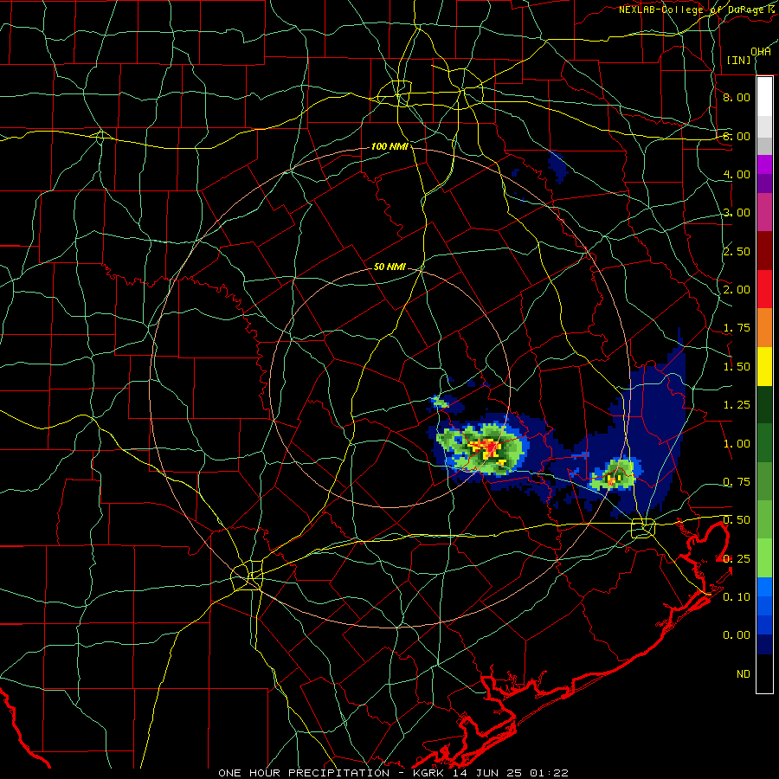Select the orange swatch in the legend
The width and height of the screenshot is (779, 779).
pyautogui.click(x=764, y=328)
